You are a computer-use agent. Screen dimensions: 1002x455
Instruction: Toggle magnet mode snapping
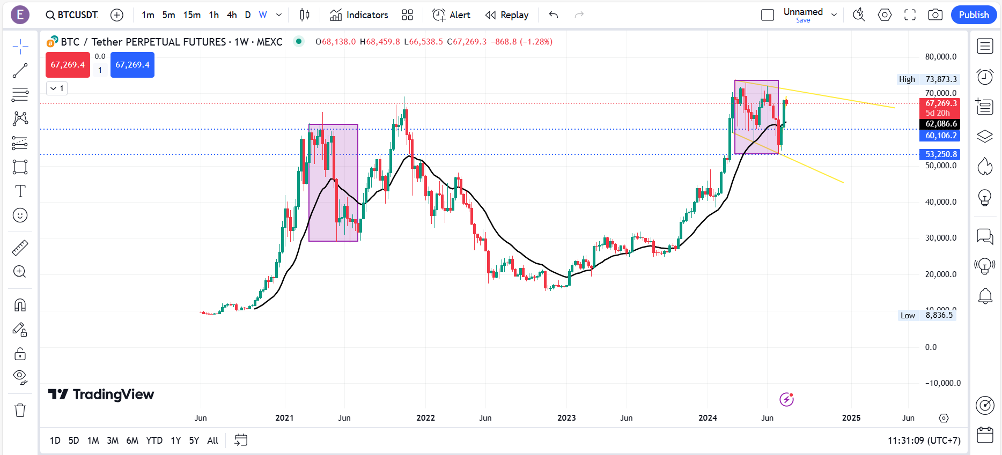coord(20,305)
